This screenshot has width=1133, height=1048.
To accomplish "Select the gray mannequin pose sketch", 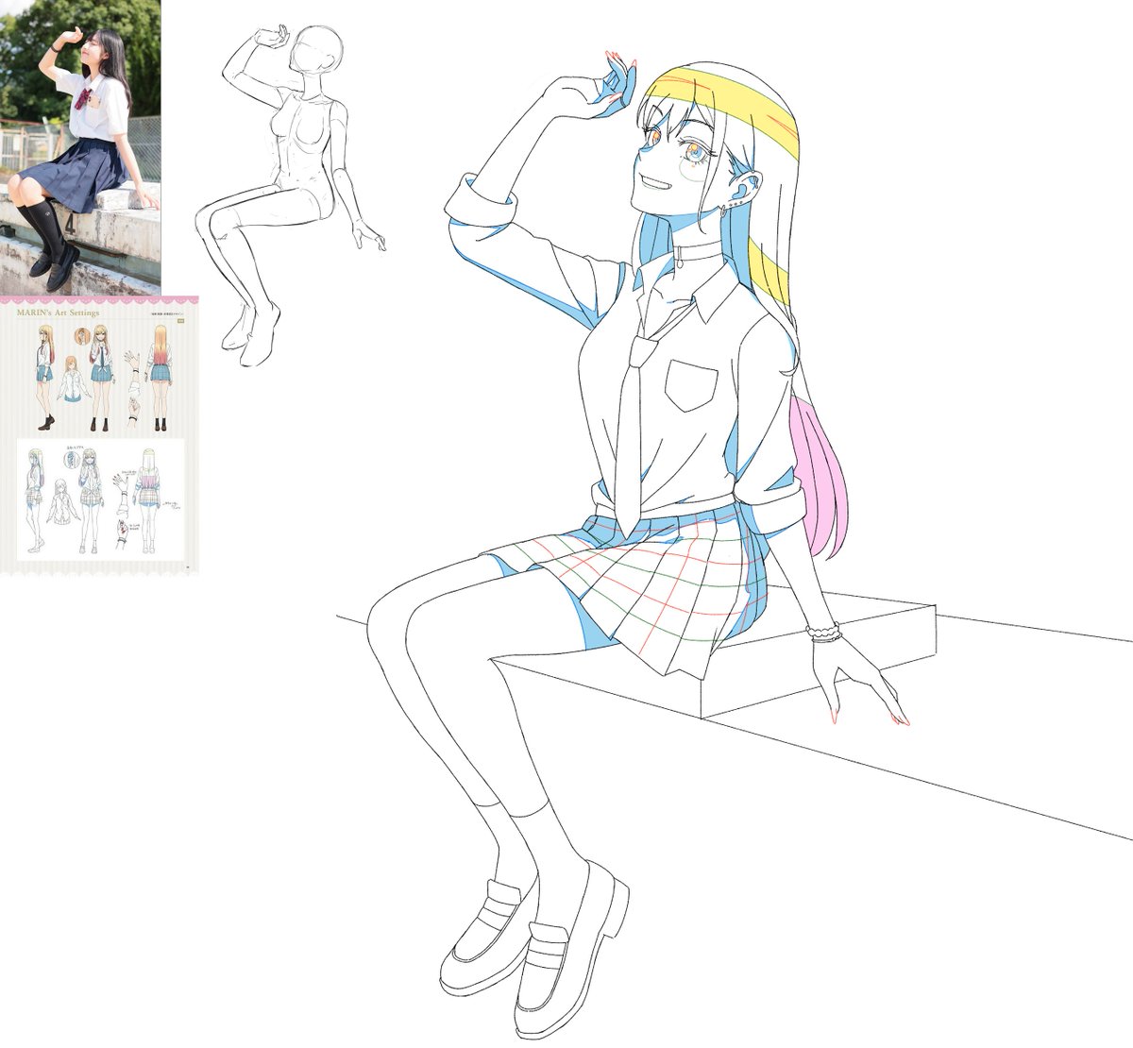I will tap(290, 196).
